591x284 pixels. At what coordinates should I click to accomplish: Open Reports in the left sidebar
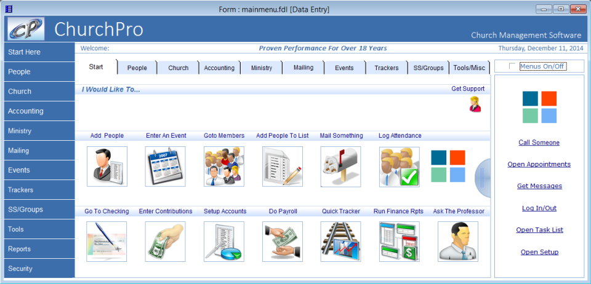pyautogui.click(x=39, y=249)
